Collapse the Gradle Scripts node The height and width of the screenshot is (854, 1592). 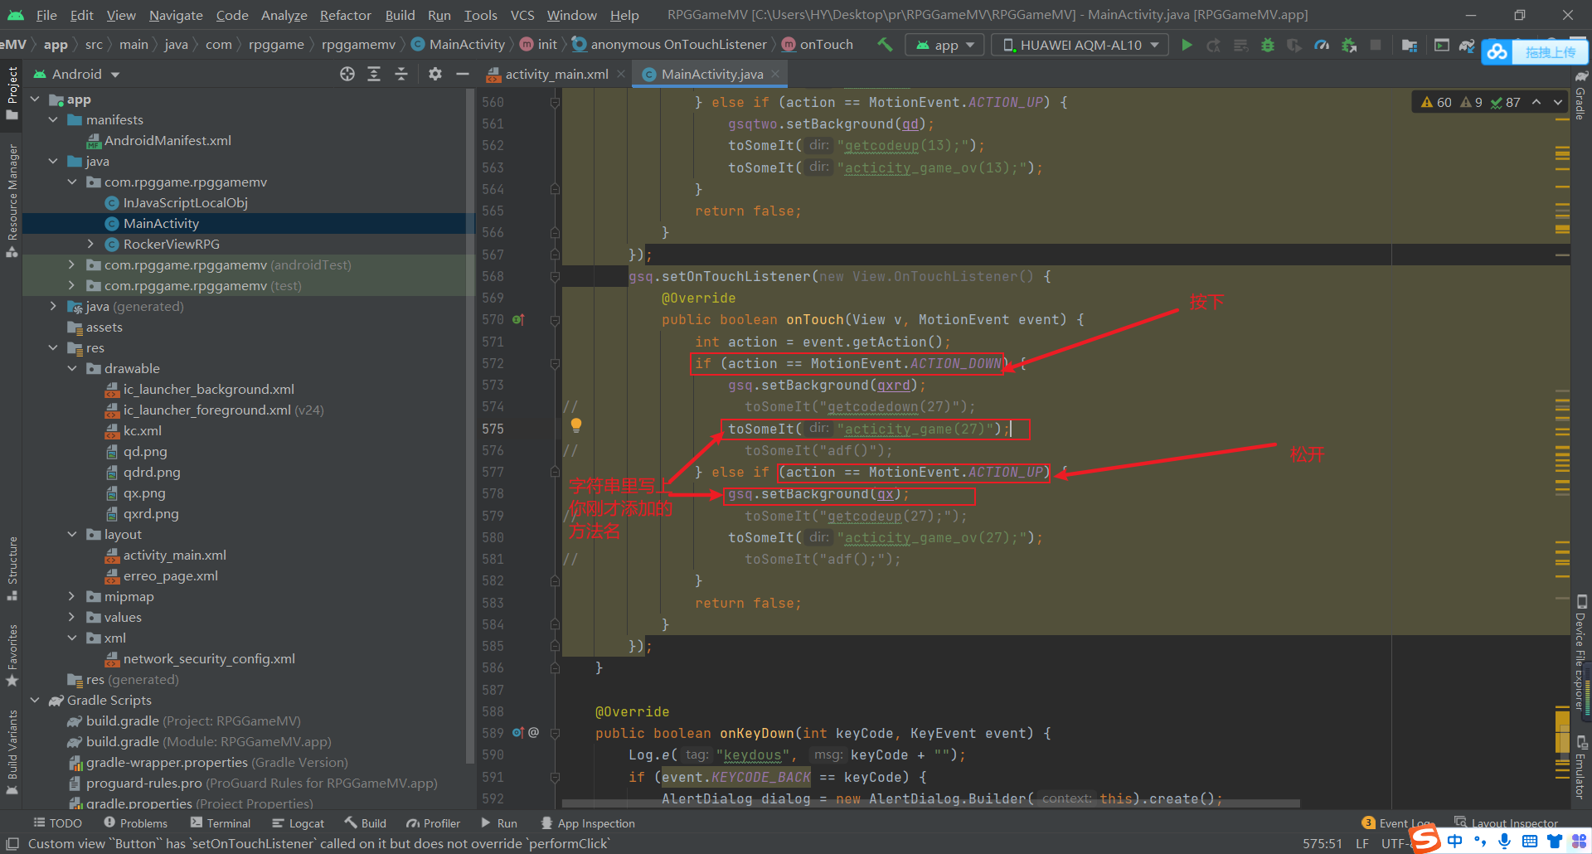[35, 701]
